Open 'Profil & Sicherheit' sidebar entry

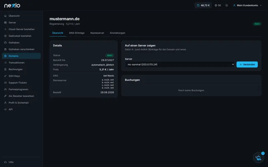tap(21, 103)
